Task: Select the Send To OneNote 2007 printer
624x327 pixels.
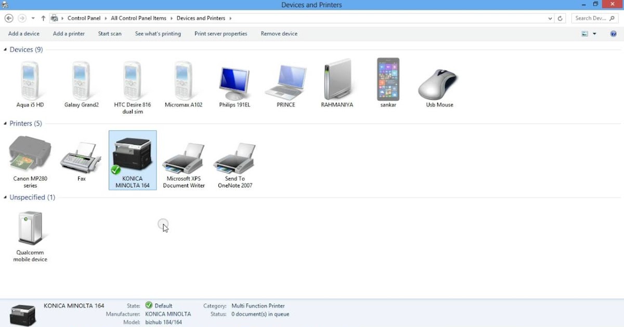Action: click(x=235, y=164)
